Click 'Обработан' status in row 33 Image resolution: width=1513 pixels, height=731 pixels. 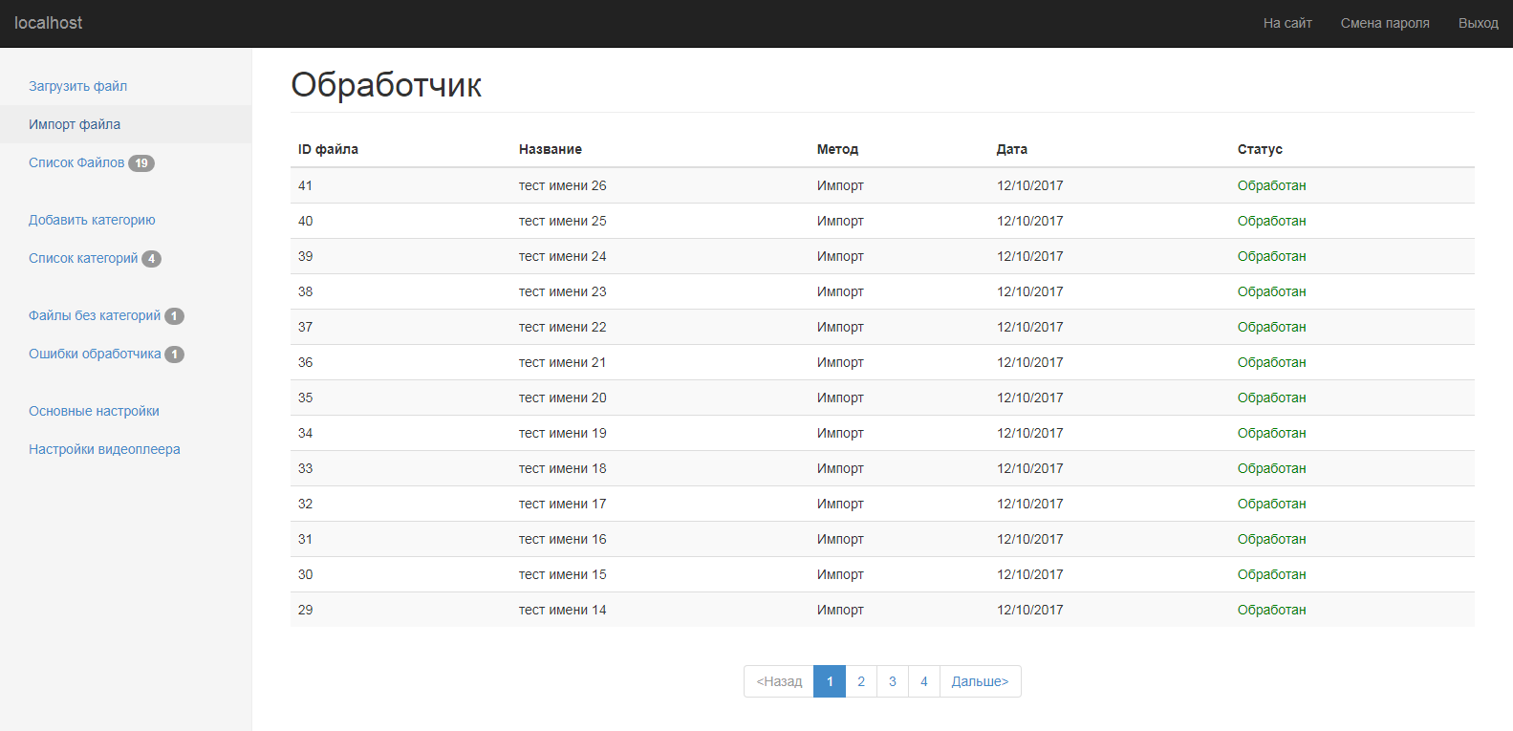pos(1271,468)
